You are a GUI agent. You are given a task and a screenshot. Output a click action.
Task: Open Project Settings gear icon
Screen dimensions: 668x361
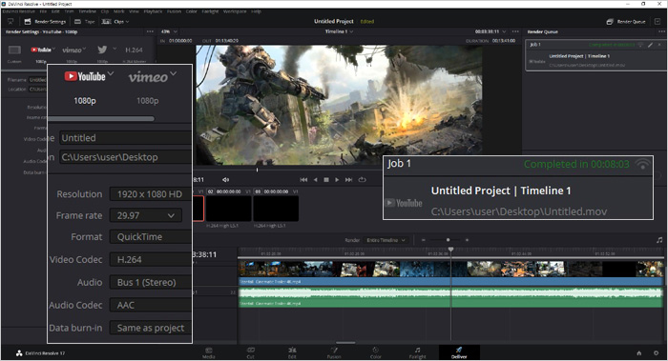pos(657,353)
